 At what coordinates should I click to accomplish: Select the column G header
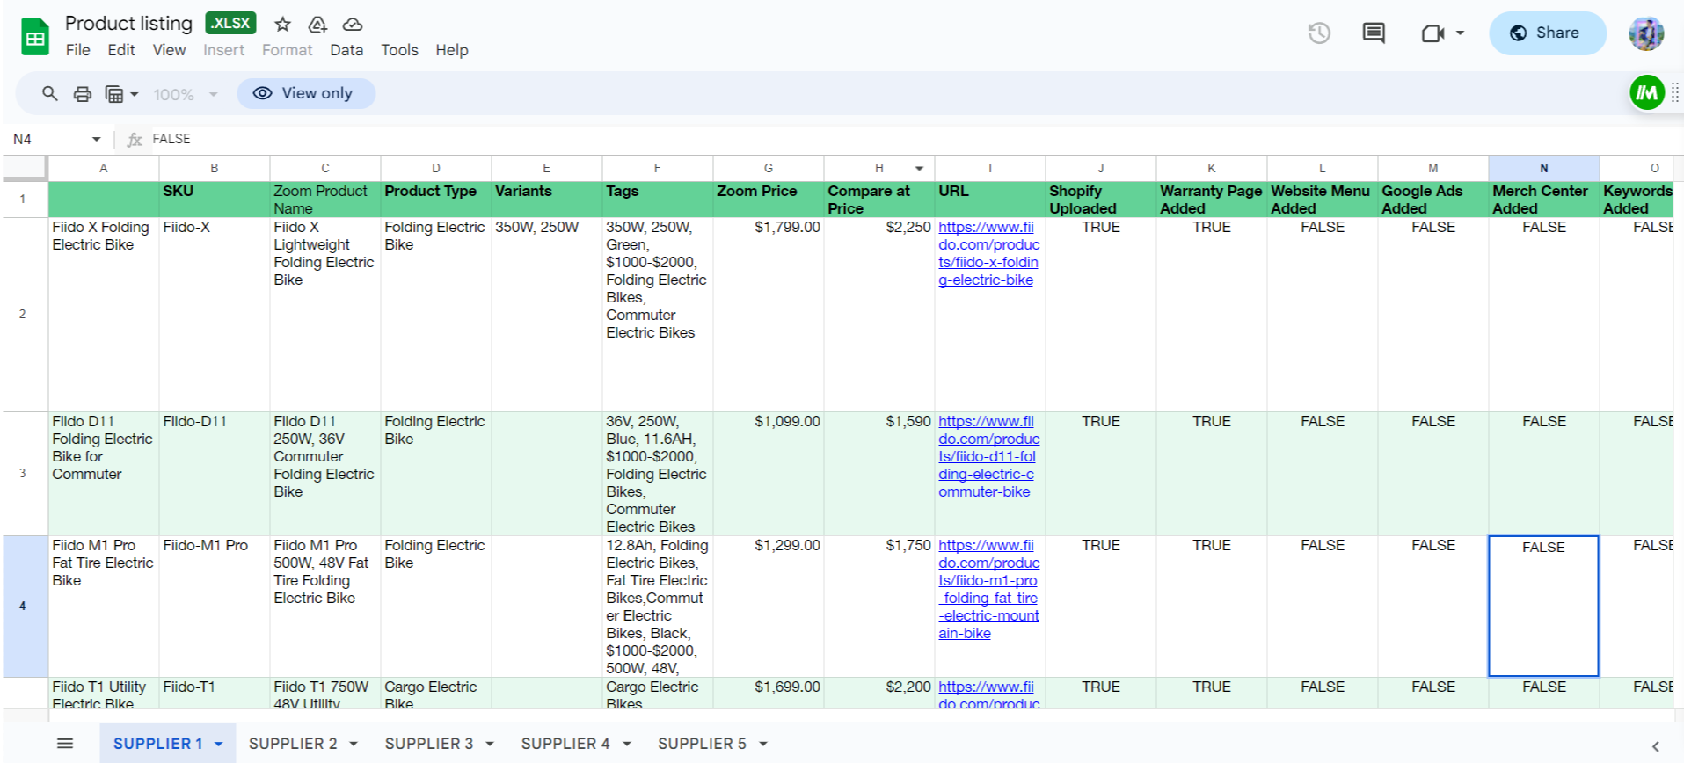(768, 168)
